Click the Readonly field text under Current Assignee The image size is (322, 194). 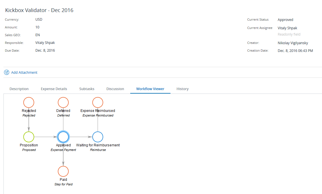click(x=289, y=34)
